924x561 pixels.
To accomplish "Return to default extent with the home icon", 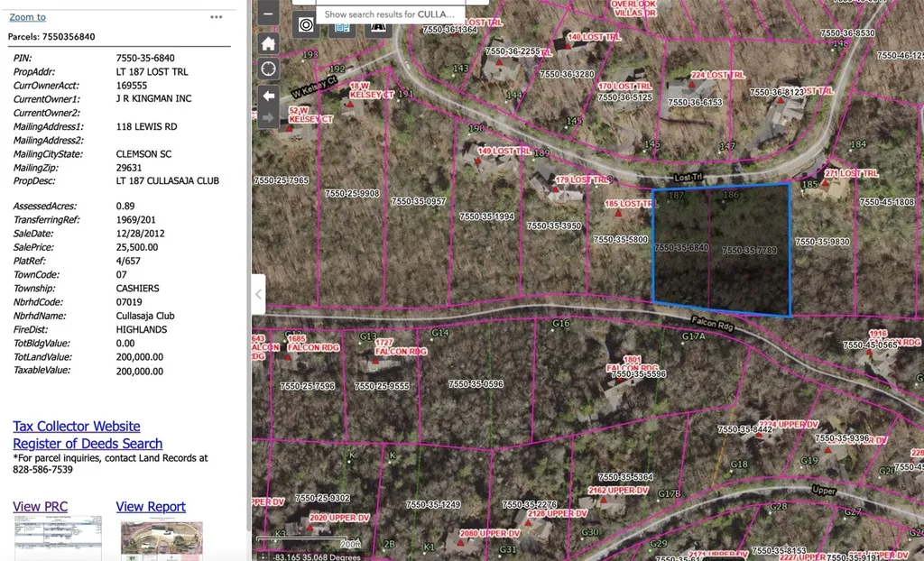I will point(268,42).
